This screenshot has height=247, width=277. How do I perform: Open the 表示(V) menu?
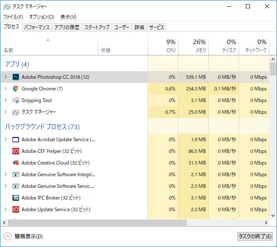point(68,17)
